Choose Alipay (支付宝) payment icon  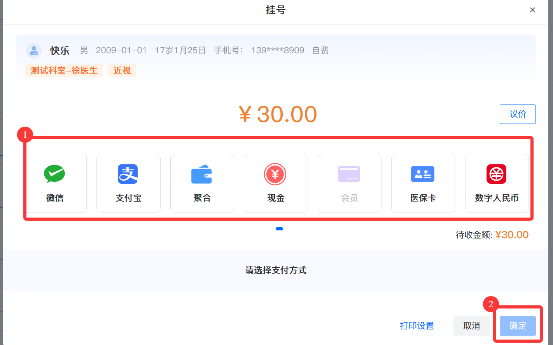pyautogui.click(x=128, y=174)
